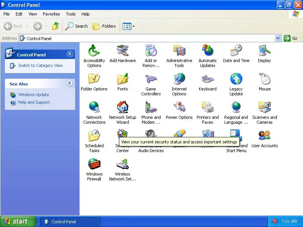Open Wireless Network Setup Wizard icon
303x227 pixels.
pyautogui.click(x=122, y=164)
